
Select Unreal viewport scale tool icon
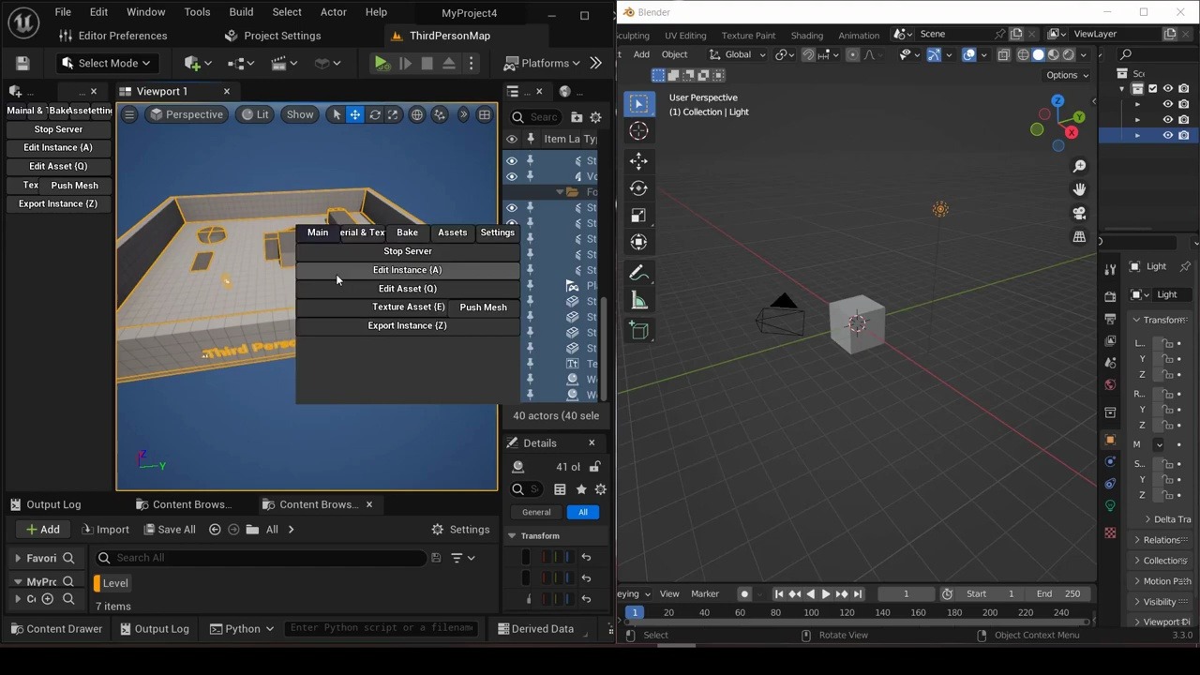393,114
